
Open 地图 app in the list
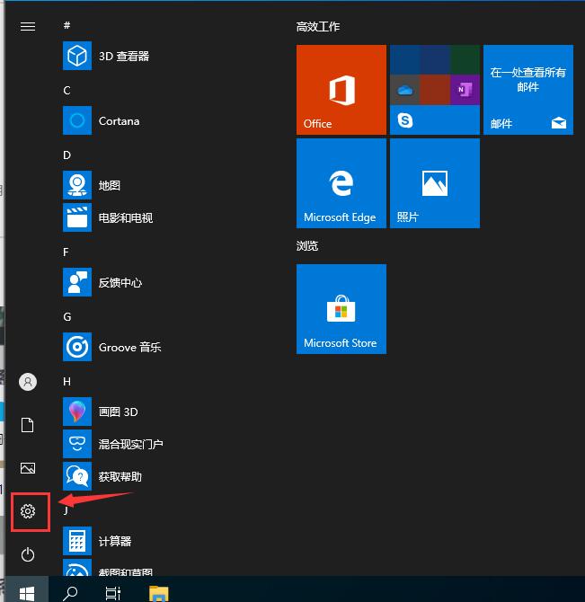point(109,185)
